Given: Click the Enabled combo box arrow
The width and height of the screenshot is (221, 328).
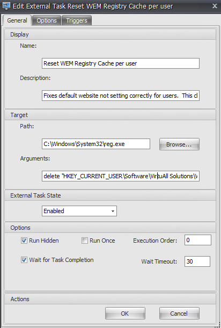Looking at the screenshot, I should click(113, 211).
